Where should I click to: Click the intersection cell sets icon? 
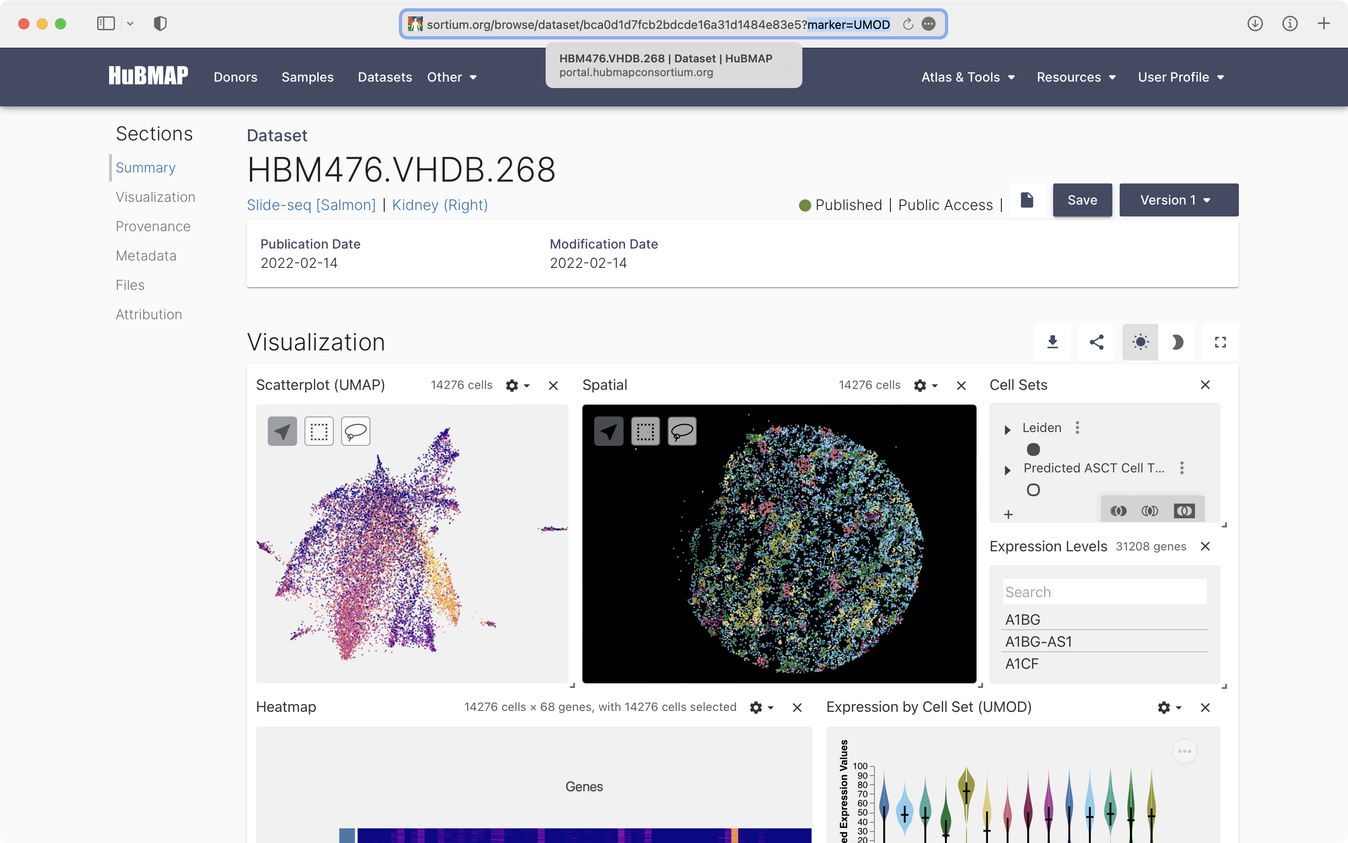1149,510
